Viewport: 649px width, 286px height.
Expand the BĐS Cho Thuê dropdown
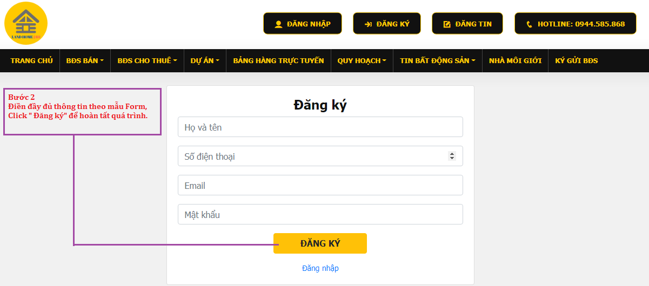tap(147, 61)
